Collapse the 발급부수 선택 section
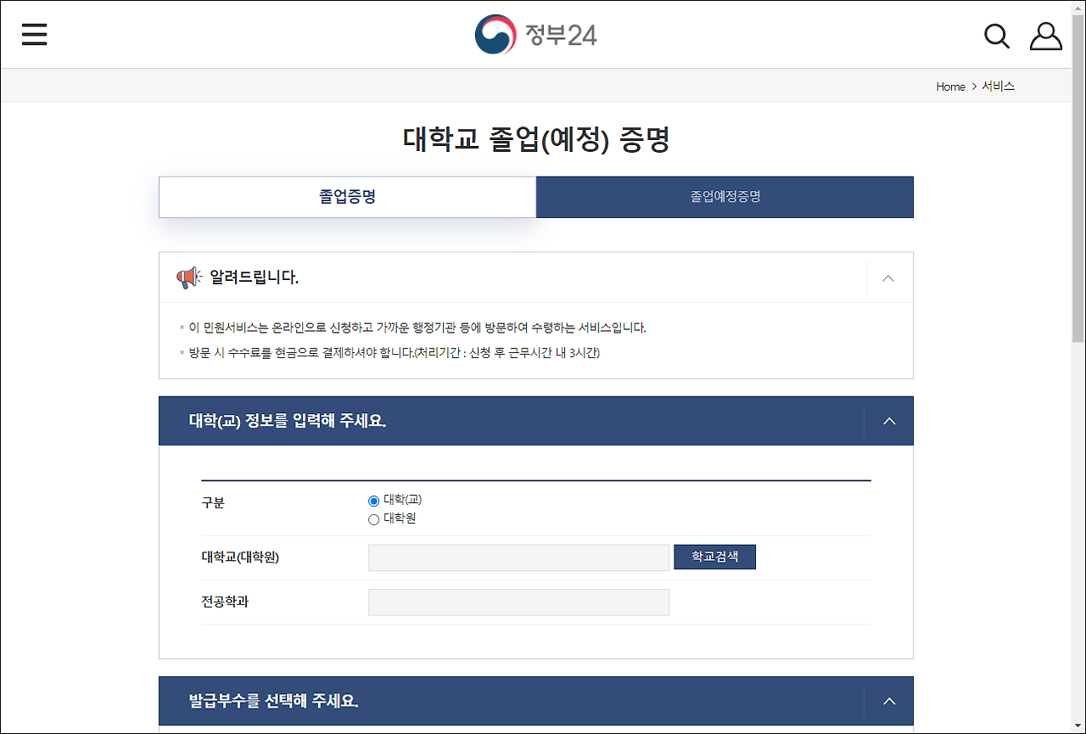The width and height of the screenshot is (1086, 734). pyautogui.click(x=887, y=701)
